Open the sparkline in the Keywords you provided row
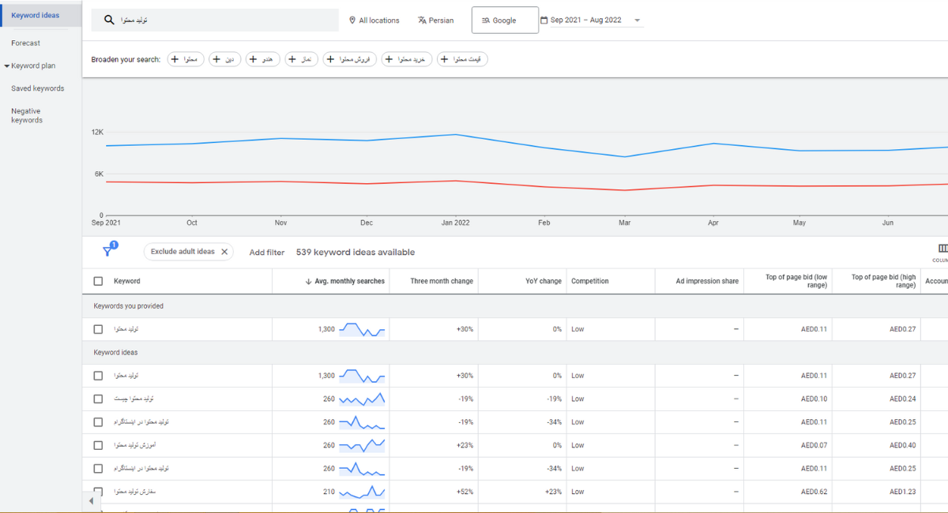The image size is (948, 513). [x=362, y=329]
